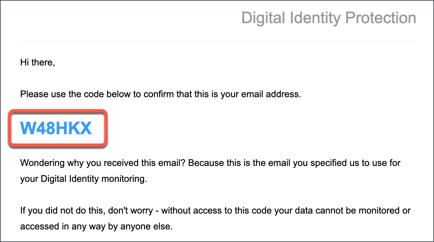434x242 pixels.
Task: Click the red highlight border around the code
Action: (58, 110)
